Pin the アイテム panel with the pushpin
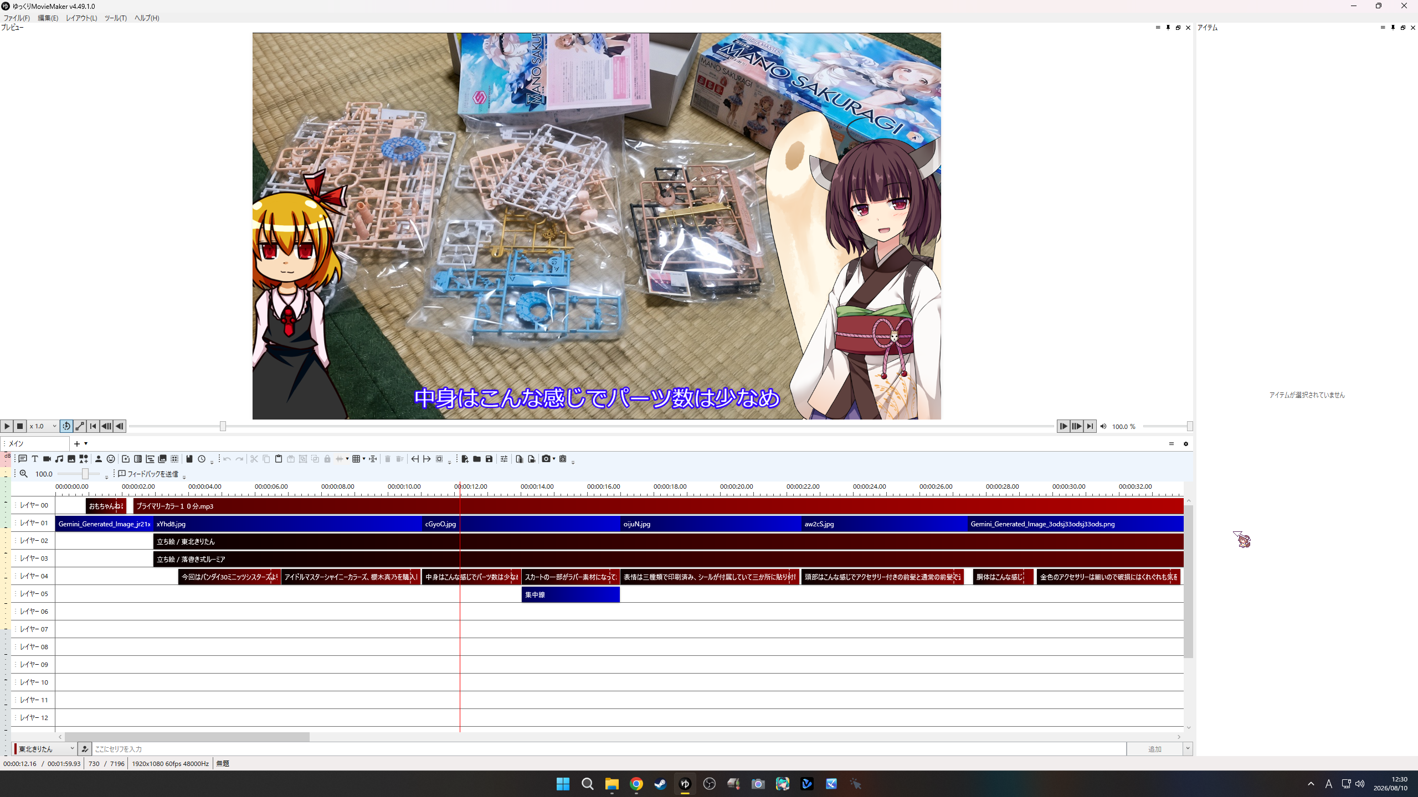The height and width of the screenshot is (797, 1418). [x=1393, y=28]
